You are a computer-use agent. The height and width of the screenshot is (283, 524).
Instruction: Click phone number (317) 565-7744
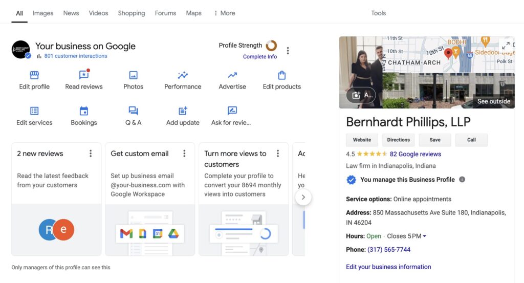coord(389,250)
